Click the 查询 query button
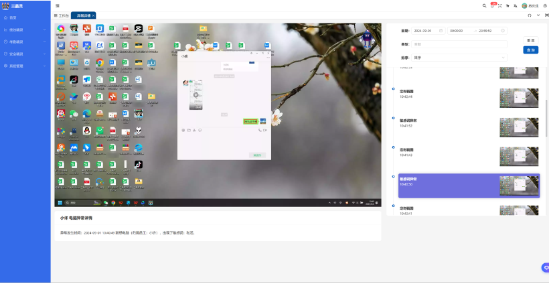The image size is (551, 284). pyautogui.click(x=530, y=50)
